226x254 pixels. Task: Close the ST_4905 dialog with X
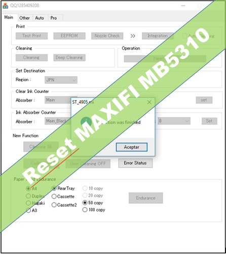click(x=149, y=102)
